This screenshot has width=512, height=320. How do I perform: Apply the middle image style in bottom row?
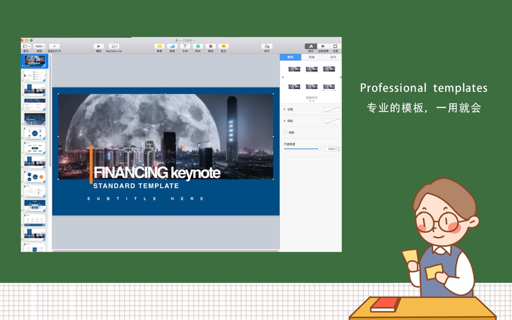click(x=312, y=87)
